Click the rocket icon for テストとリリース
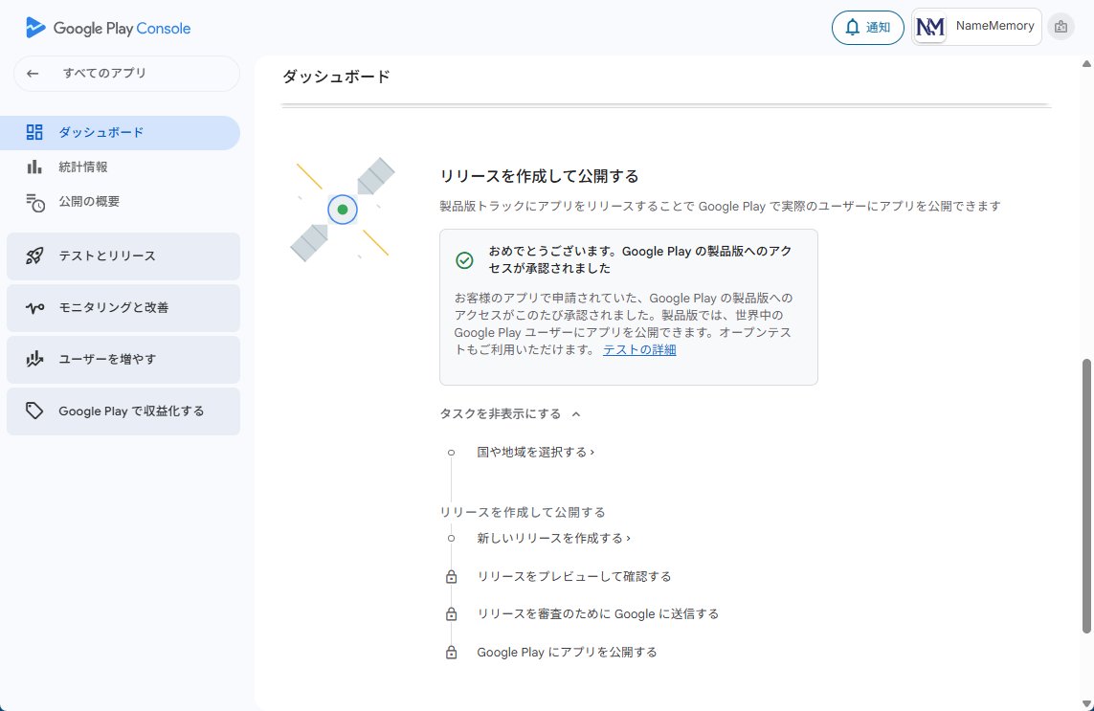Image resolution: width=1094 pixels, height=711 pixels. (34, 256)
